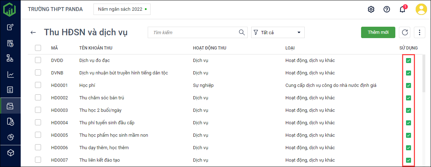Open the org chart sidebar icon
This screenshot has height=167, width=431.
[10, 59]
